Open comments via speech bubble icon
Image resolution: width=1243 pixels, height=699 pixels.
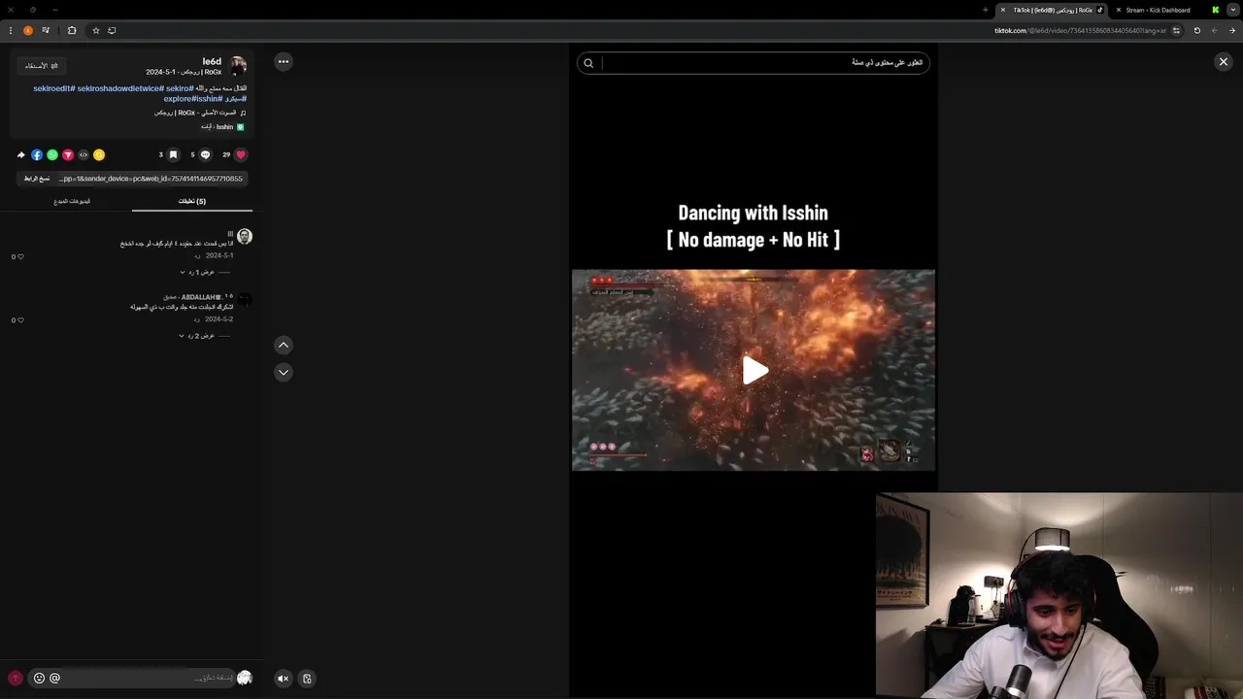pyautogui.click(x=205, y=154)
